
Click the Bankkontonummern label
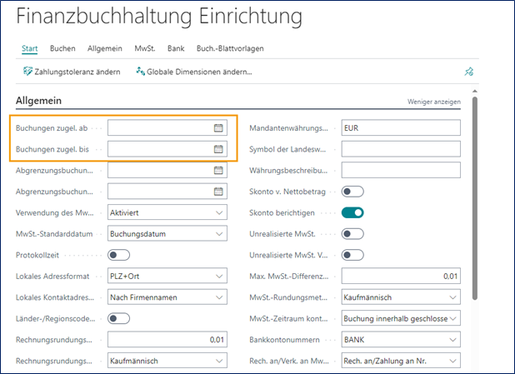(284, 340)
